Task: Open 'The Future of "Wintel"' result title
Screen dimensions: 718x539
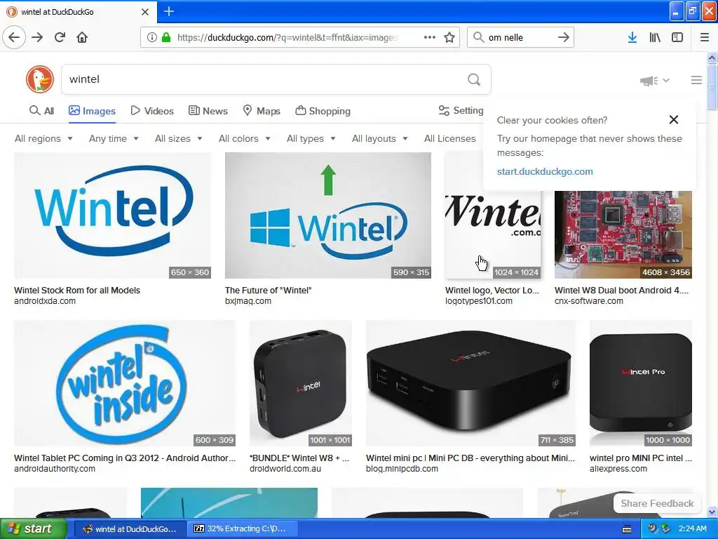Action: pos(269,290)
